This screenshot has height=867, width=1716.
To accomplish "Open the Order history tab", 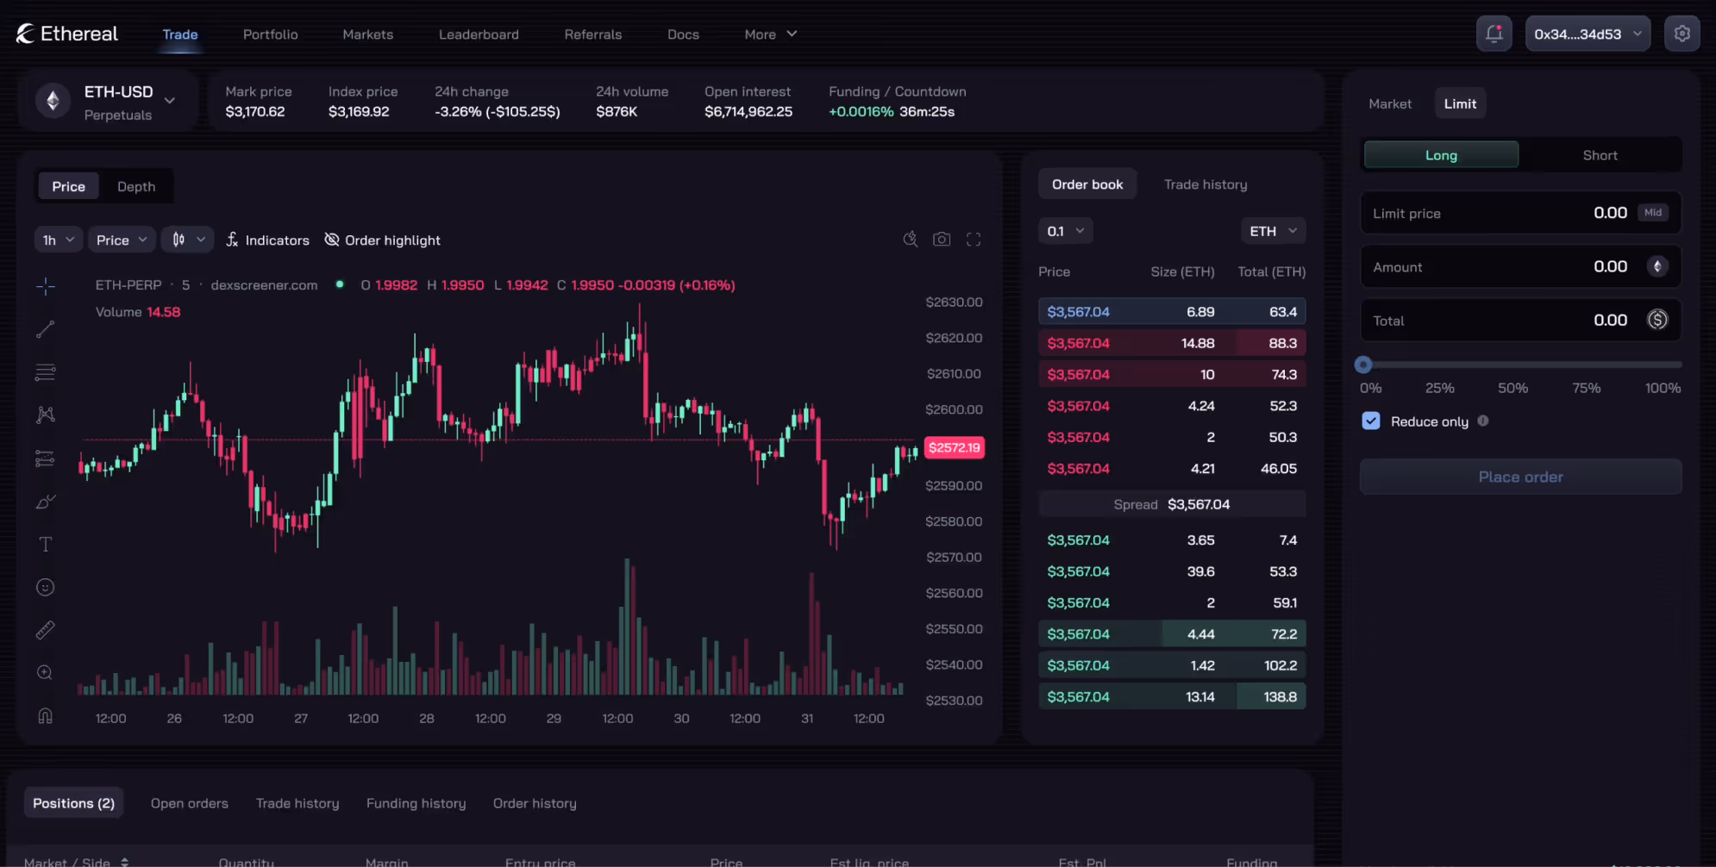I will [x=535, y=803].
